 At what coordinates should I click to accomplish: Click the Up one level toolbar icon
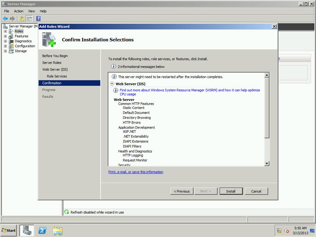click(x=22, y=19)
